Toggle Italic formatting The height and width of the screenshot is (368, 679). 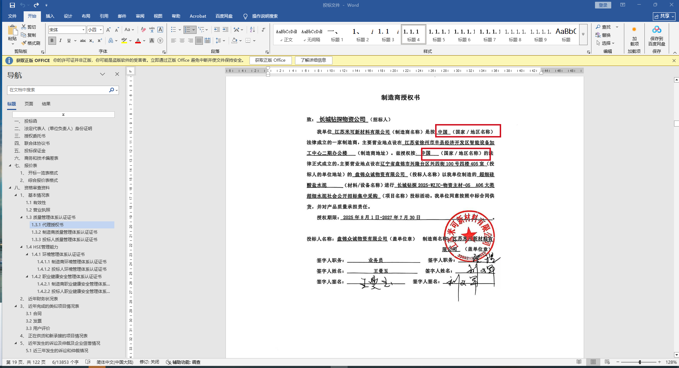(x=60, y=41)
